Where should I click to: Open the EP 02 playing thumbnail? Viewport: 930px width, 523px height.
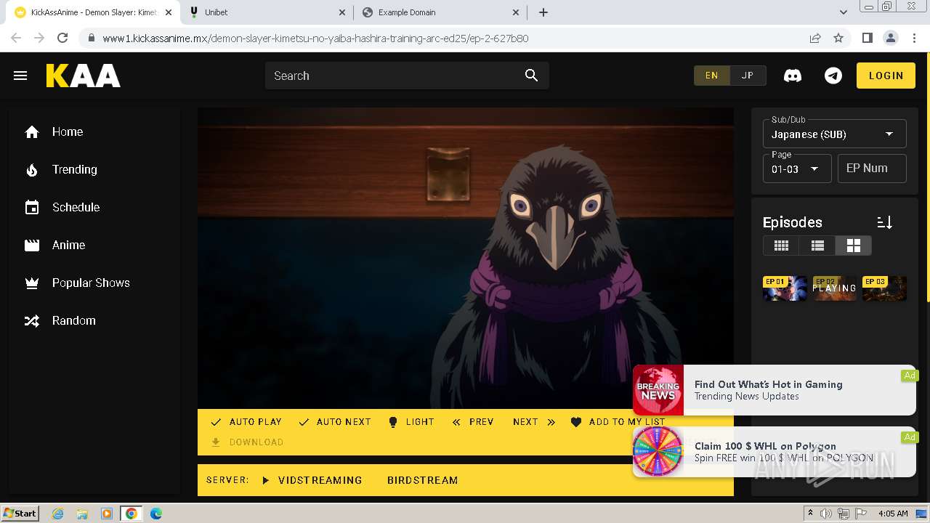coord(834,288)
